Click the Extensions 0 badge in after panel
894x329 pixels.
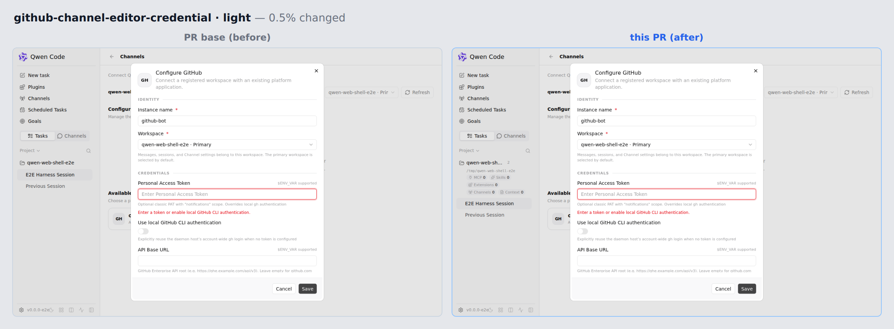click(x=483, y=185)
